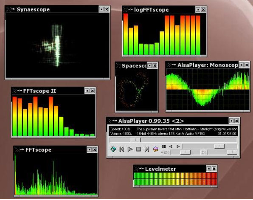Skip to the previous track in AlsaPlayer
Image resolution: width=253 pixels, height=200 pixels.
122,149
